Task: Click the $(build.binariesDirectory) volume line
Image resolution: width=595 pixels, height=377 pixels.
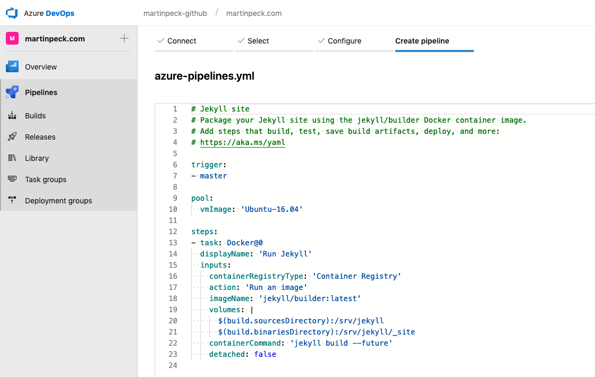Action: (317, 332)
